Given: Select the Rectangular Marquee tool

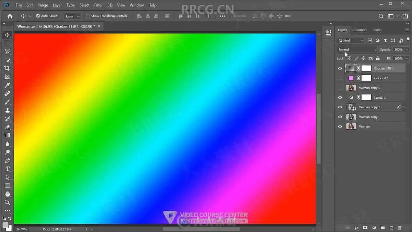Looking at the screenshot, I should pyautogui.click(x=8, y=43).
